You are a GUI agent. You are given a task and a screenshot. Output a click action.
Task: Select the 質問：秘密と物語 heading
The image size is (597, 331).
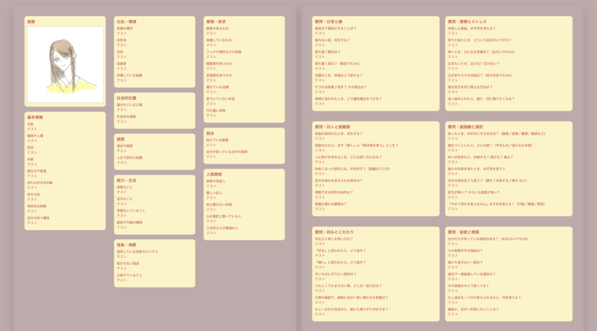pyautogui.click(x=465, y=232)
